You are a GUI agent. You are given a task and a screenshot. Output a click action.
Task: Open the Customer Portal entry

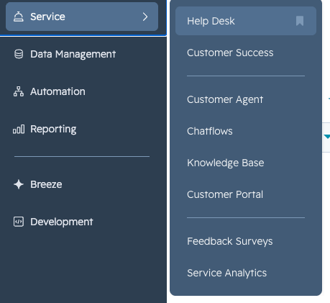pyautogui.click(x=225, y=194)
